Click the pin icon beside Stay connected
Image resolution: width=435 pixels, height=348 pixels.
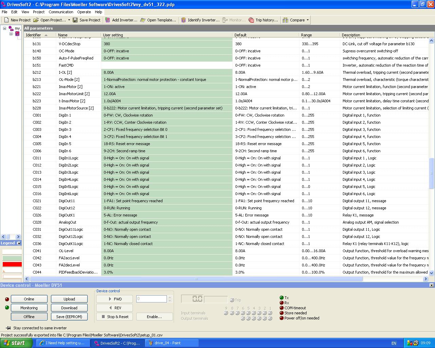[x=8, y=328]
